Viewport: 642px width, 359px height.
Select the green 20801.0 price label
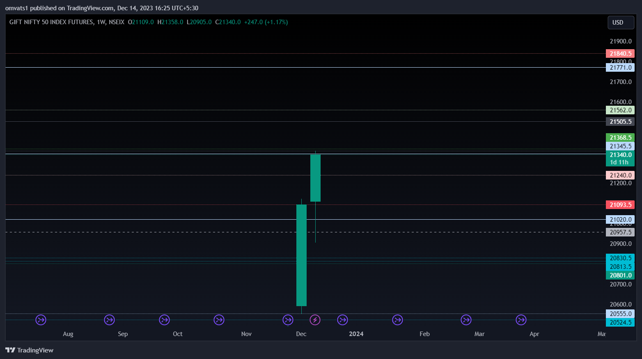point(620,275)
